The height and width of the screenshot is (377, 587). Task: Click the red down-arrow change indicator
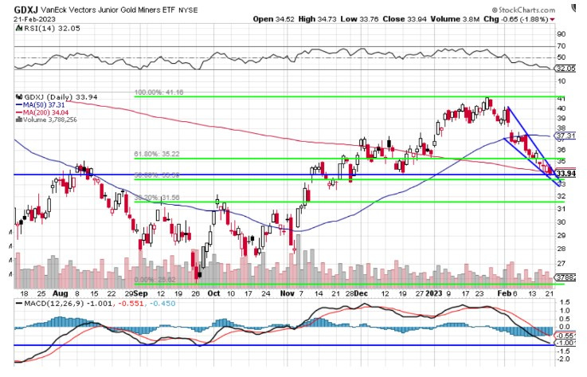575,17
